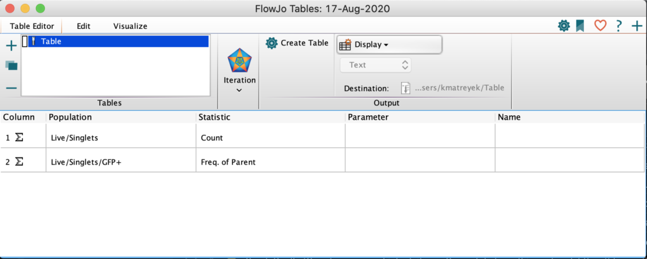The height and width of the screenshot is (259, 647).
Task: Click the plus icon at ribbon right
Action: tap(637, 26)
